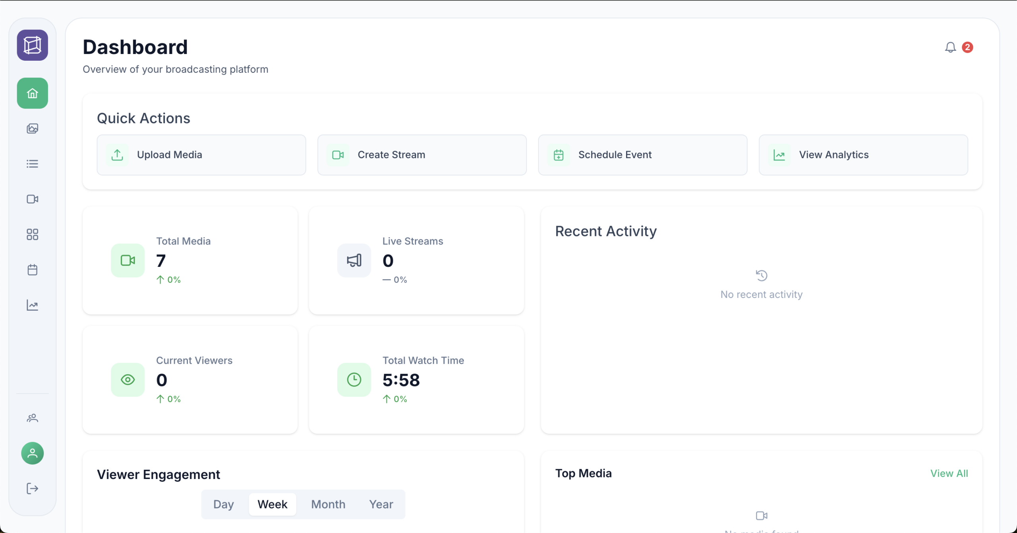Viewport: 1017px width, 533px height.
Task: Open the playlist list sidebar icon
Action: 33,164
